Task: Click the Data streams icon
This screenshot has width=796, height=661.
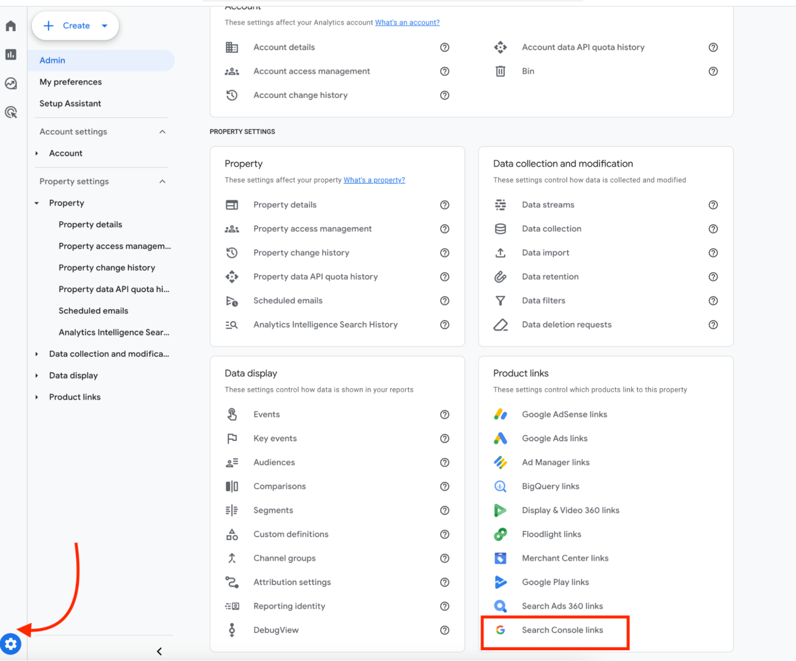Action: click(500, 205)
